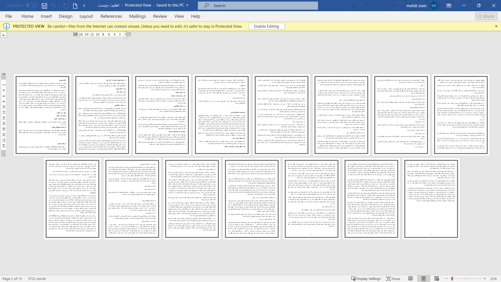Click the tab stop selector box
The image size is (501, 282).
pyautogui.click(x=4, y=35)
